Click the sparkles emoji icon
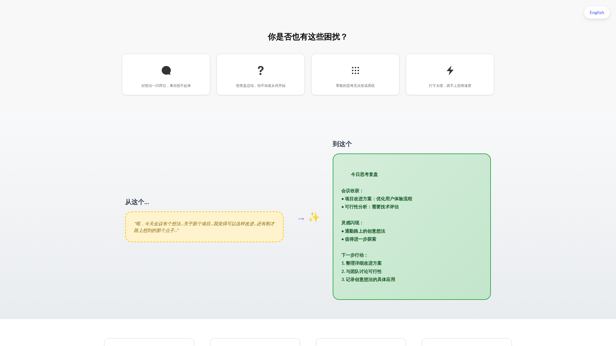Viewport: 616px width, 346px height. click(x=314, y=217)
